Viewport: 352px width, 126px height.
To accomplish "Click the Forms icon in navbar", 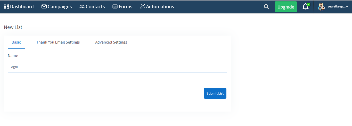I will [x=115, y=6].
